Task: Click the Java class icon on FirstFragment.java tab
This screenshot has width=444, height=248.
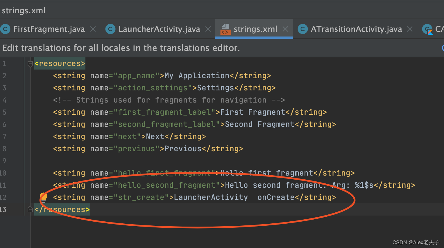Action: point(5,29)
